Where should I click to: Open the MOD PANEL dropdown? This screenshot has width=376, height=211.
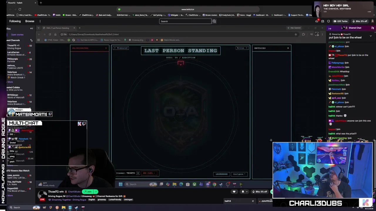point(149,173)
